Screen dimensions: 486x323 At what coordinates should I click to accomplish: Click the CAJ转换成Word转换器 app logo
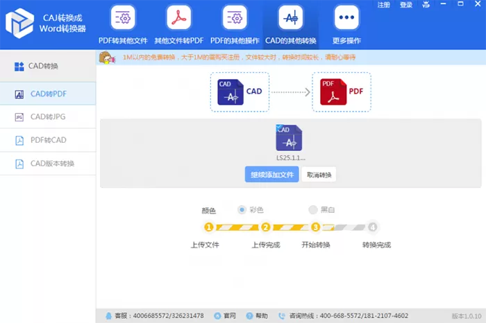pyautogui.click(x=19, y=24)
